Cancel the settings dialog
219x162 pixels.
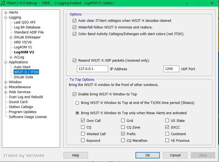tap(175, 155)
